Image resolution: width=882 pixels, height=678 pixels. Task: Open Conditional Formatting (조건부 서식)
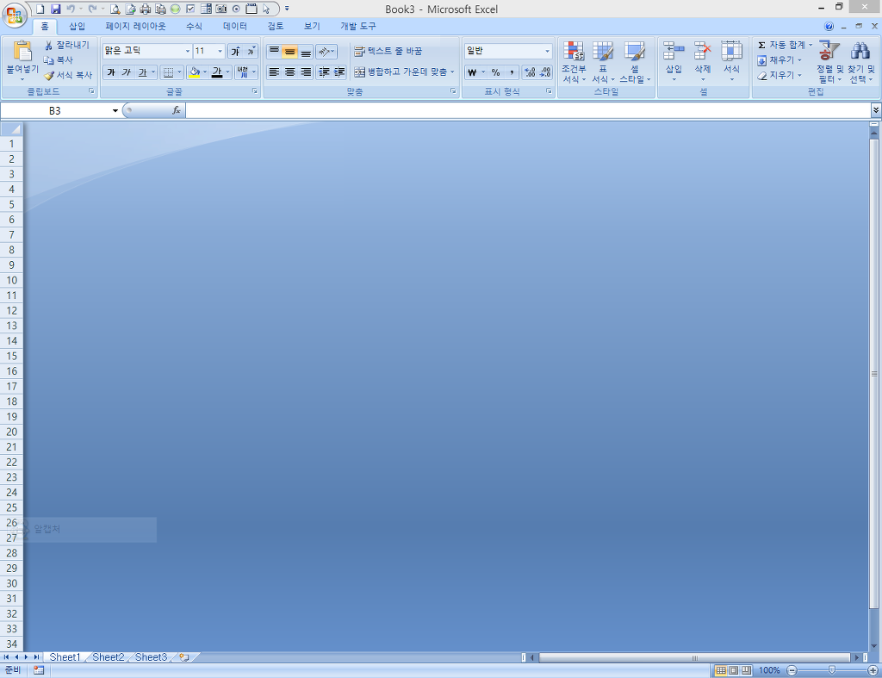pyautogui.click(x=574, y=62)
